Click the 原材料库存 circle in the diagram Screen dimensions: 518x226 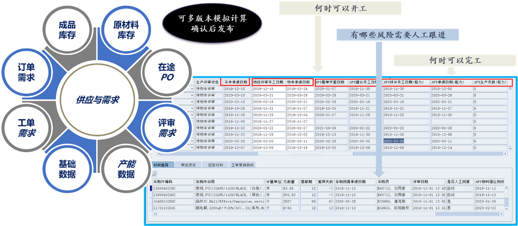(x=126, y=30)
